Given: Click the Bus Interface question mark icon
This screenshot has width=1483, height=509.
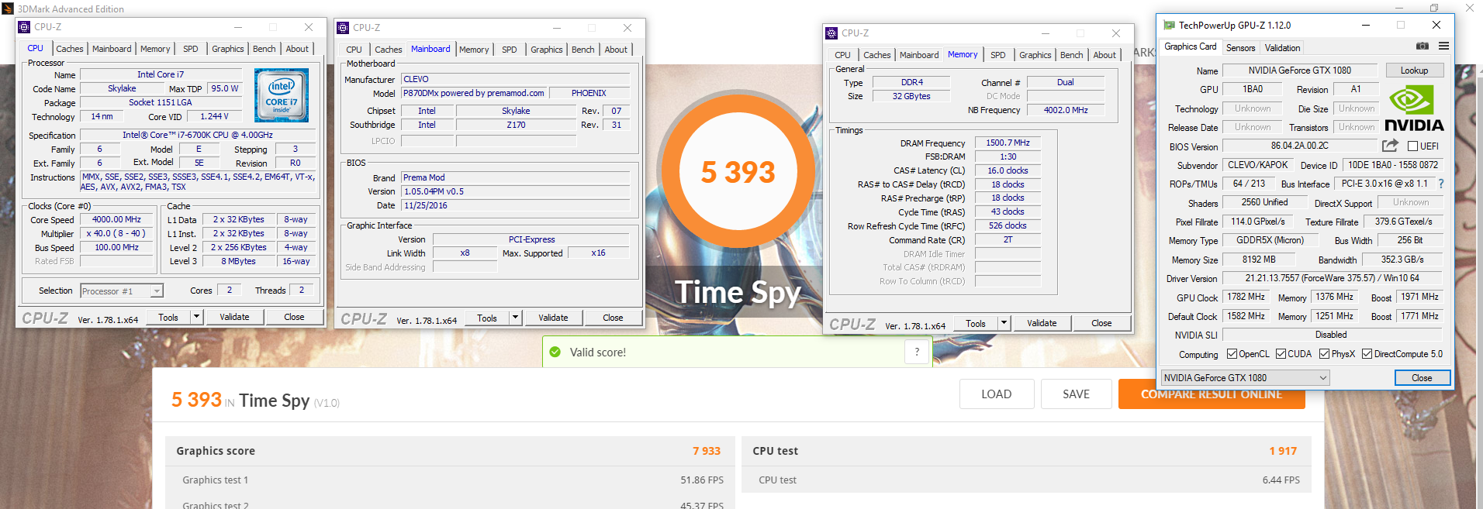Looking at the screenshot, I should coord(1441,184).
